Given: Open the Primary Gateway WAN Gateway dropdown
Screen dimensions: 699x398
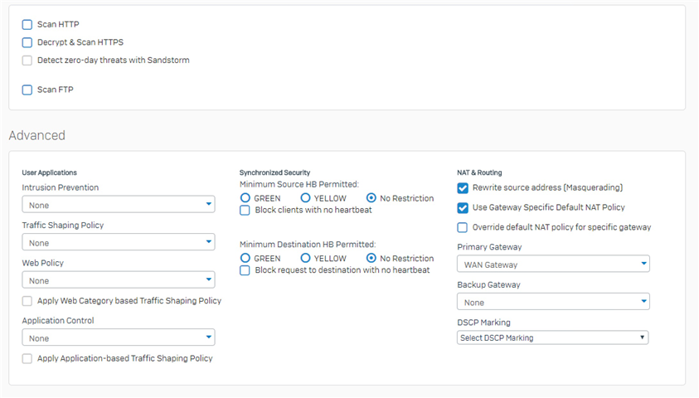Looking at the screenshot, I should tap(553, 265).
